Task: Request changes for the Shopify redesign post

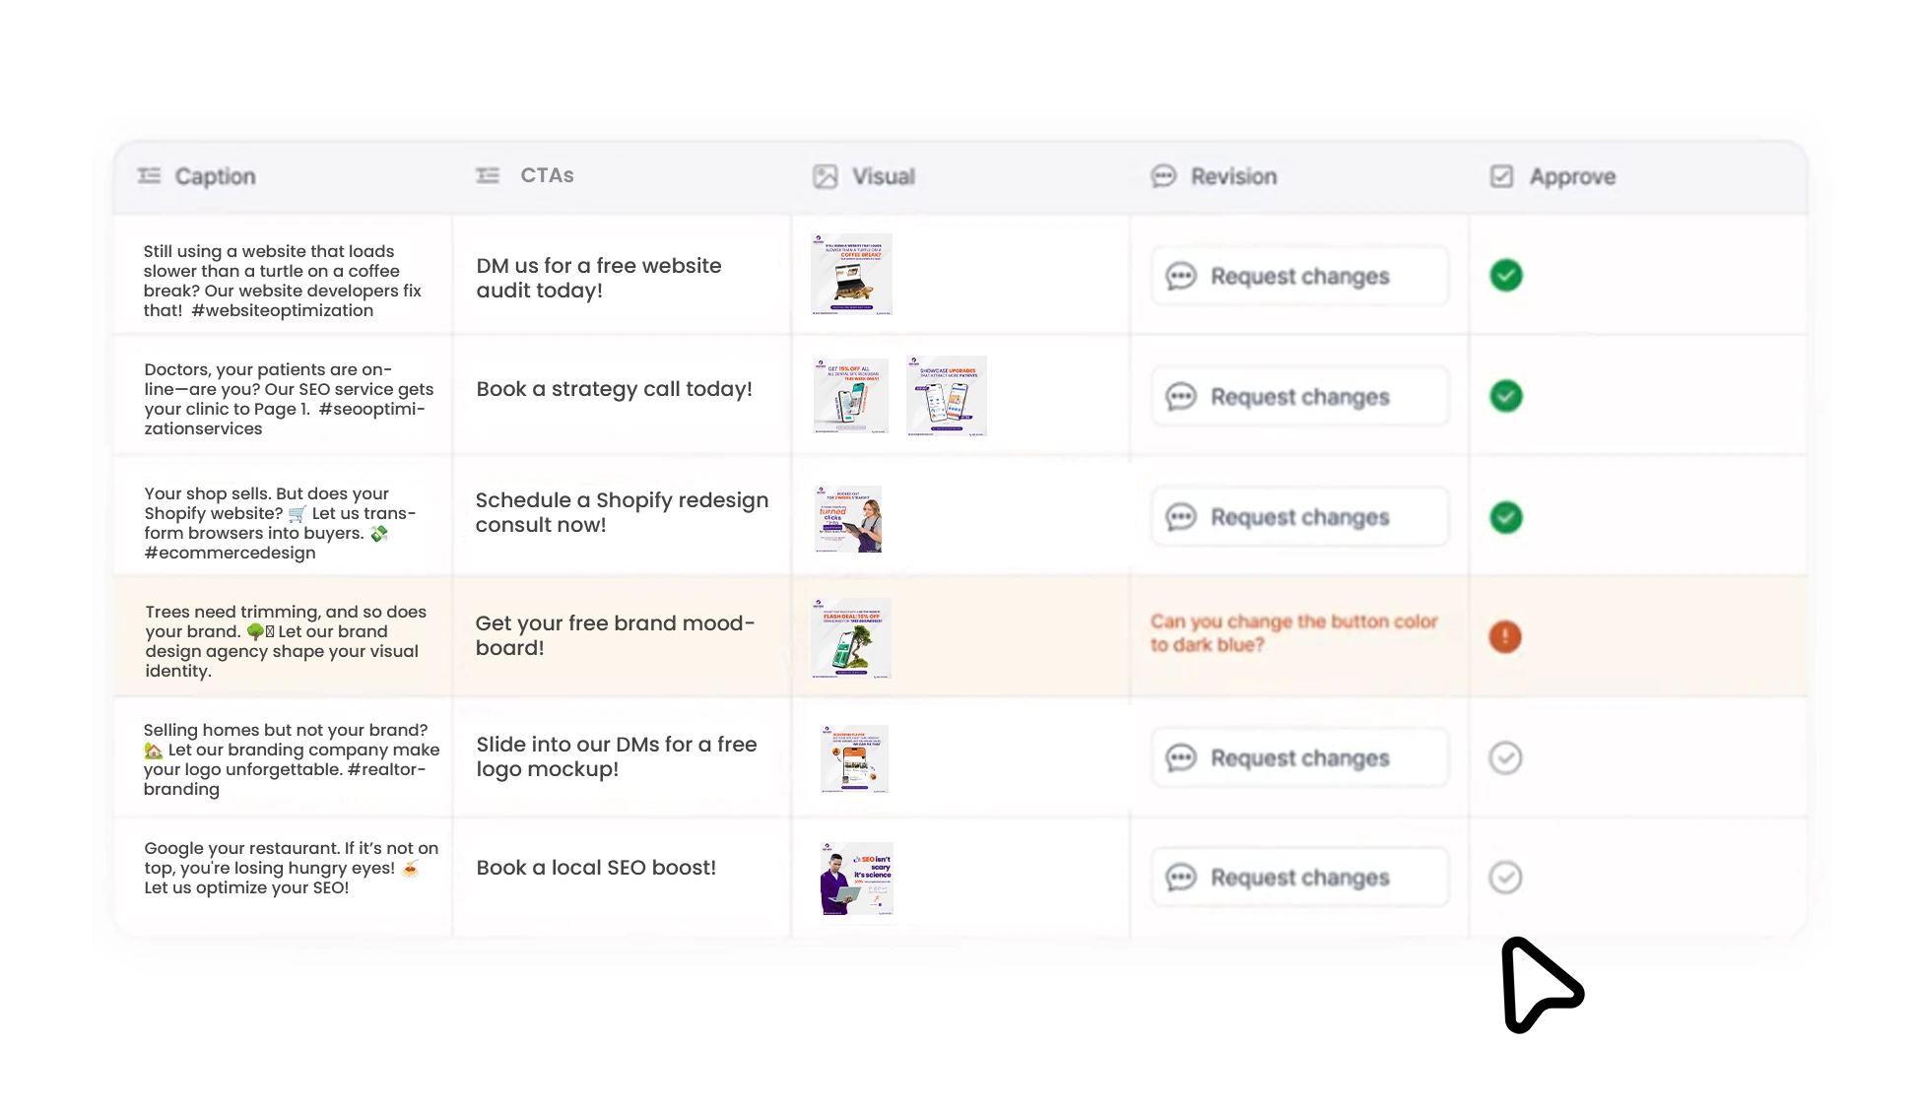Action: point(1299,517)
